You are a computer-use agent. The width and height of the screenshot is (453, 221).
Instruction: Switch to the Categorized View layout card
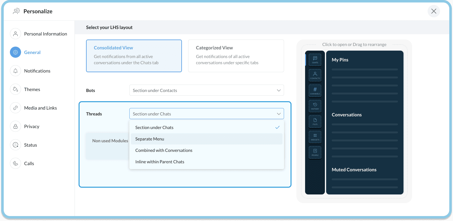236,56
